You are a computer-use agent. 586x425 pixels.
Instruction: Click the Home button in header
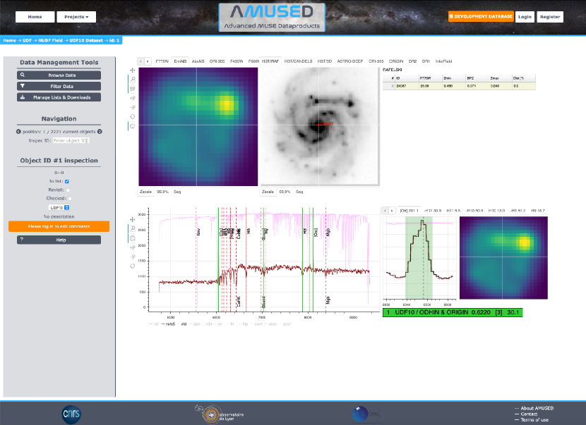(x=35, y=17)
